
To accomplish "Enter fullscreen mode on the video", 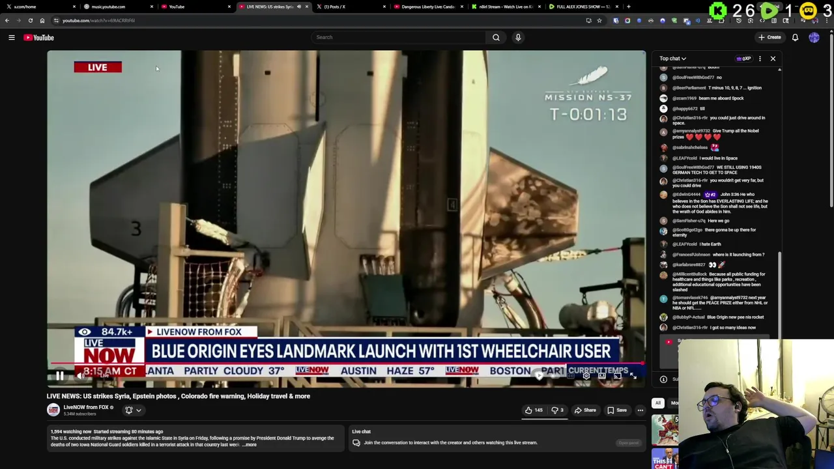I will click(633, 376).
